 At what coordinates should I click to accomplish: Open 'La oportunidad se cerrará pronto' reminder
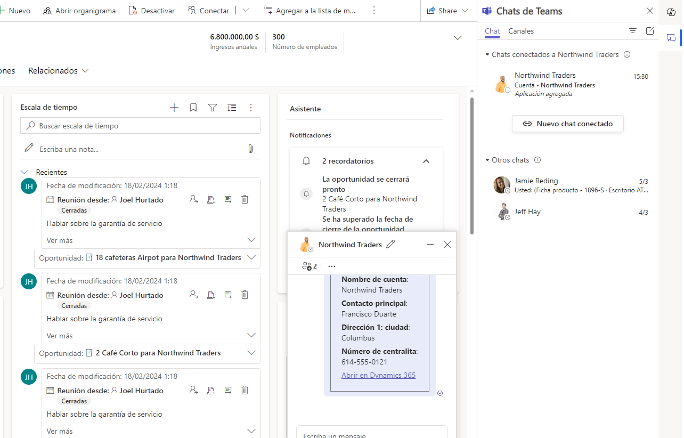click(366, 194)
